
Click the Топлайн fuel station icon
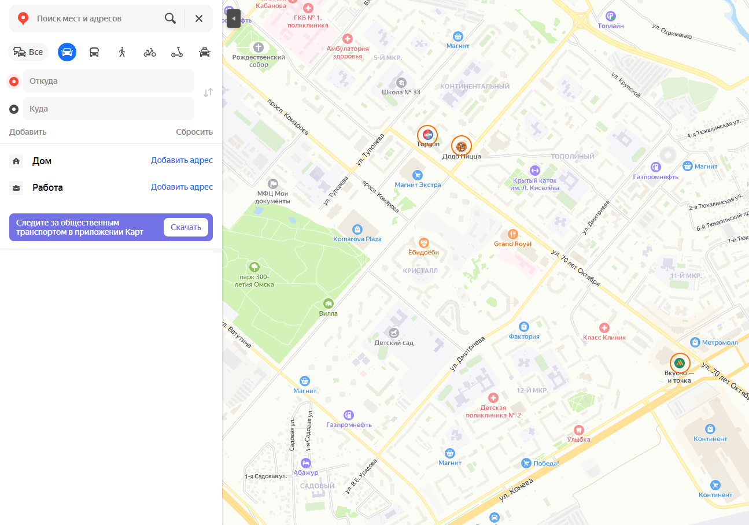click(x=611, y=16)
